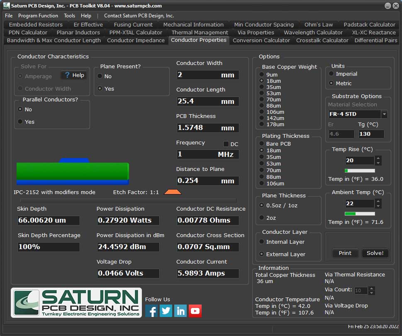Select 35um base copper weight
402x336 pixels.
coord(262,87)
